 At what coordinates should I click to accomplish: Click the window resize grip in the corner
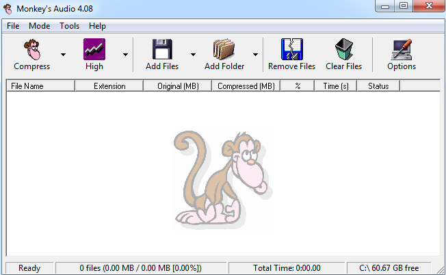coord(440,269)
